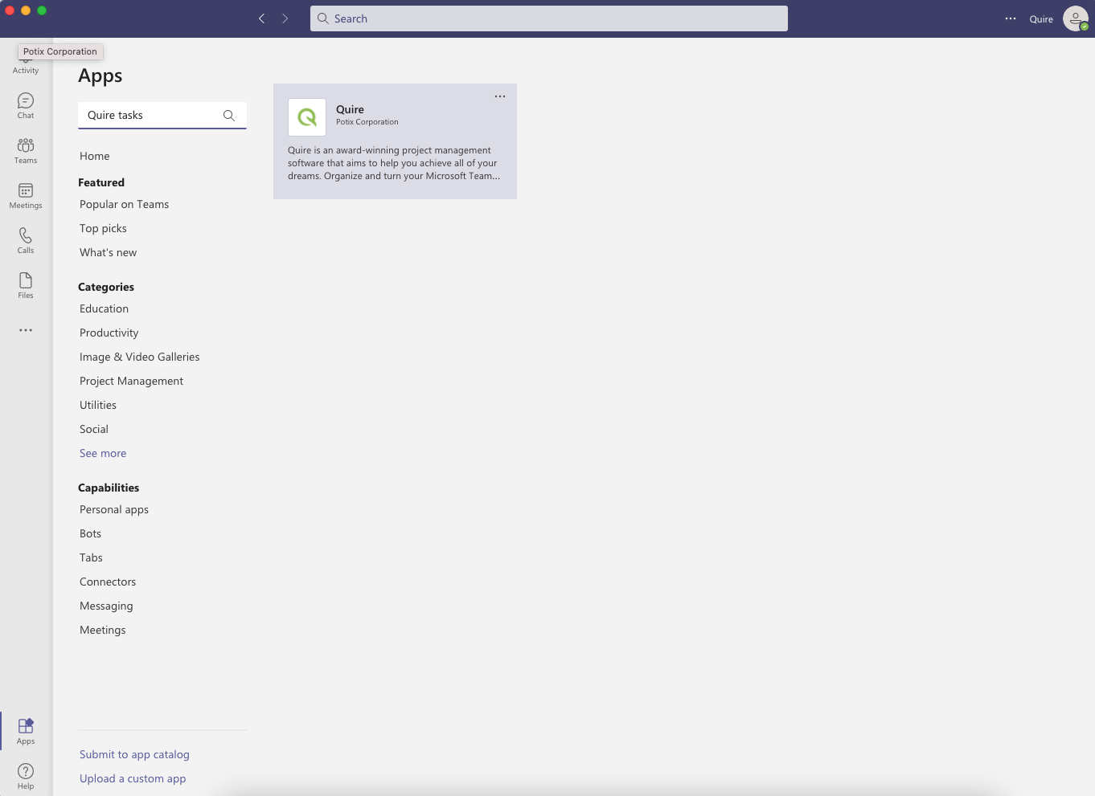Select Popular on Teams

coord(125,205)
